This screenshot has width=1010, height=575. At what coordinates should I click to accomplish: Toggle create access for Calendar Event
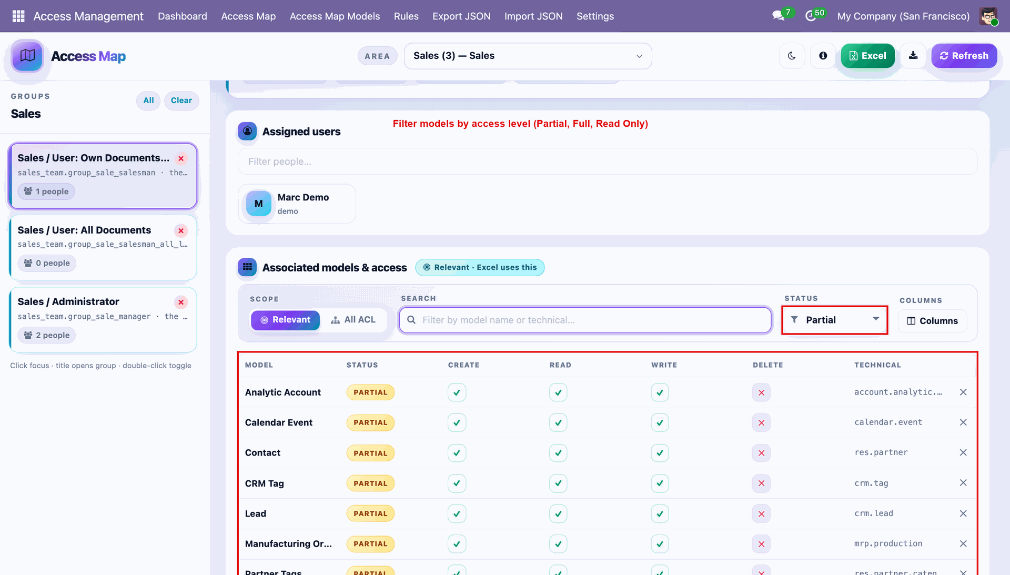[457, 422]
